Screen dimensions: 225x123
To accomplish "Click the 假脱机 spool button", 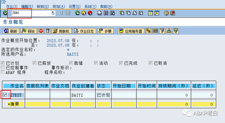I will pos(61,31).
